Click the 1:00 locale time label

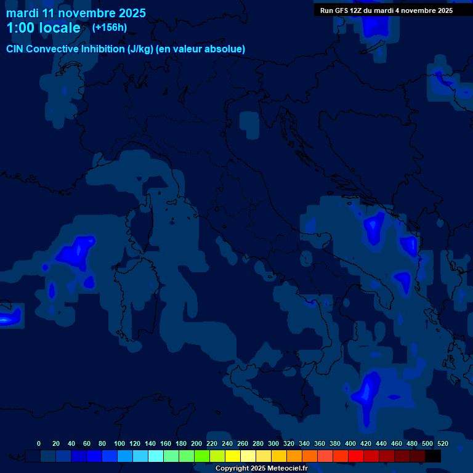coord(43,28)
